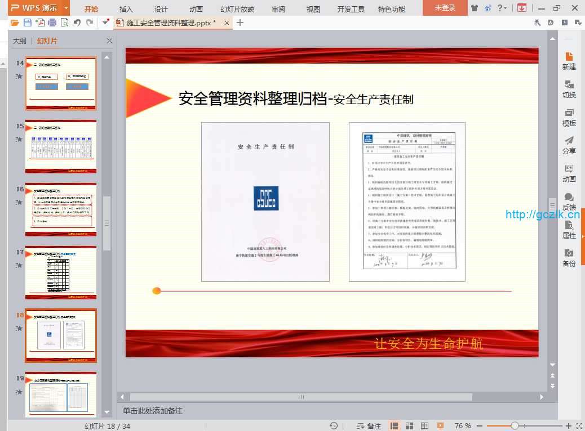
Task: Open the 新建 (New) sidebar tool
Action: 569,61
